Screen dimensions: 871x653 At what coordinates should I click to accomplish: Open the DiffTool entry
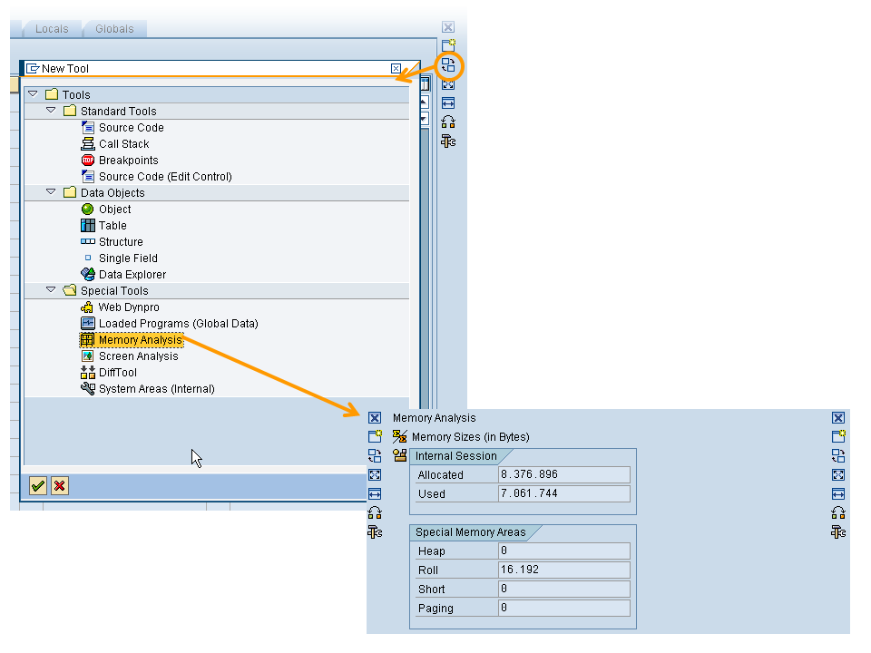pos(117,373)
